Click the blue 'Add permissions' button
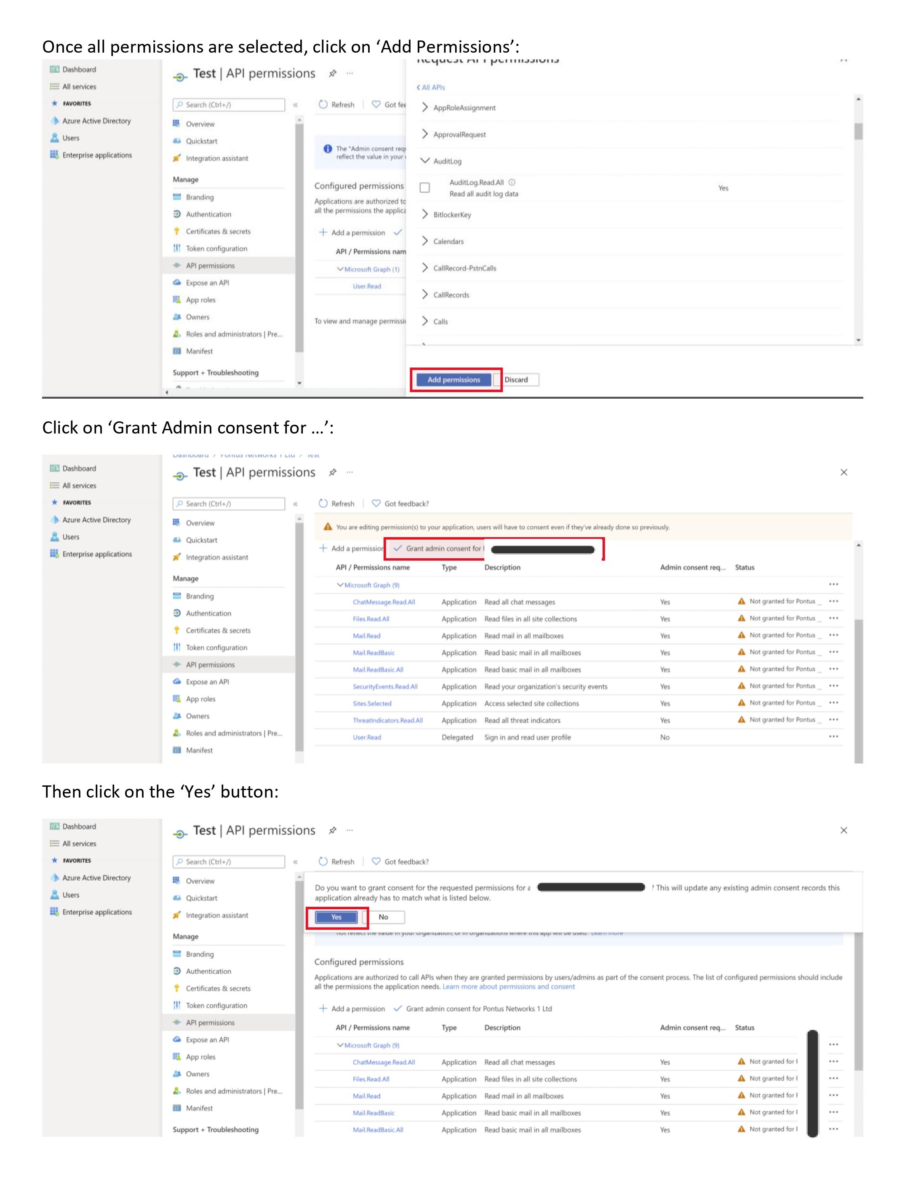Screen dimensions: 913x1200 pyautogui.click(x=453, y=380)
